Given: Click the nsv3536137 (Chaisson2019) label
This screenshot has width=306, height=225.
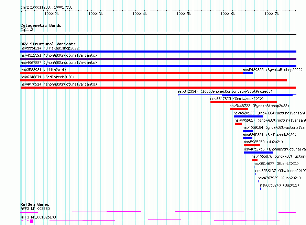Looking at the screenshot, I should coord(281,171).
